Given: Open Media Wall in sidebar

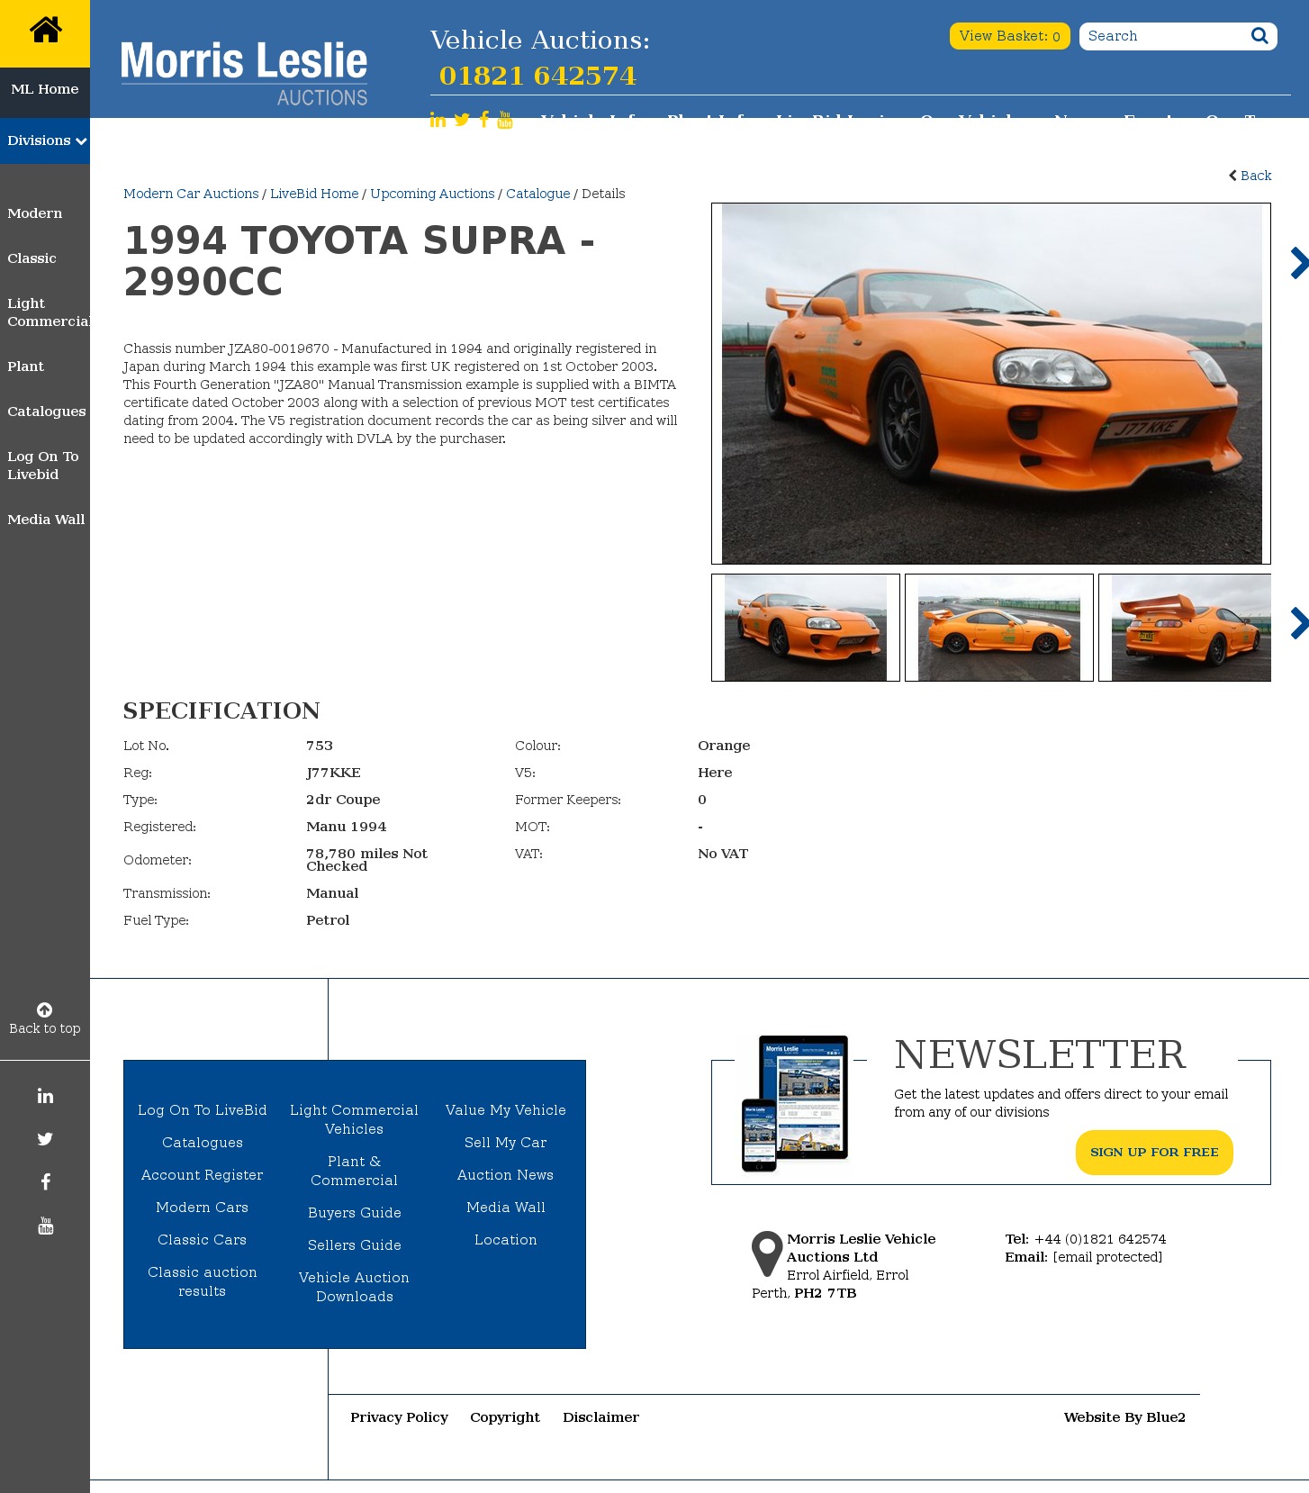Looking at the screenshot, I should [46, 520].
